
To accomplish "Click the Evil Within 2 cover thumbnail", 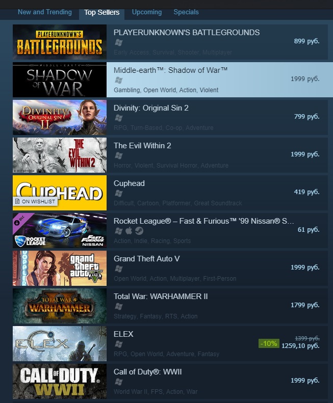I will tap(60, 155).
